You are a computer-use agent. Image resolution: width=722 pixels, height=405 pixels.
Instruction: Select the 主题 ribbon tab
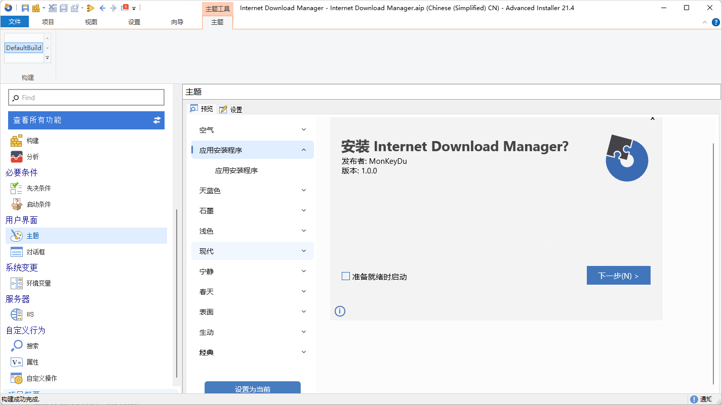(x=217, y=22)
